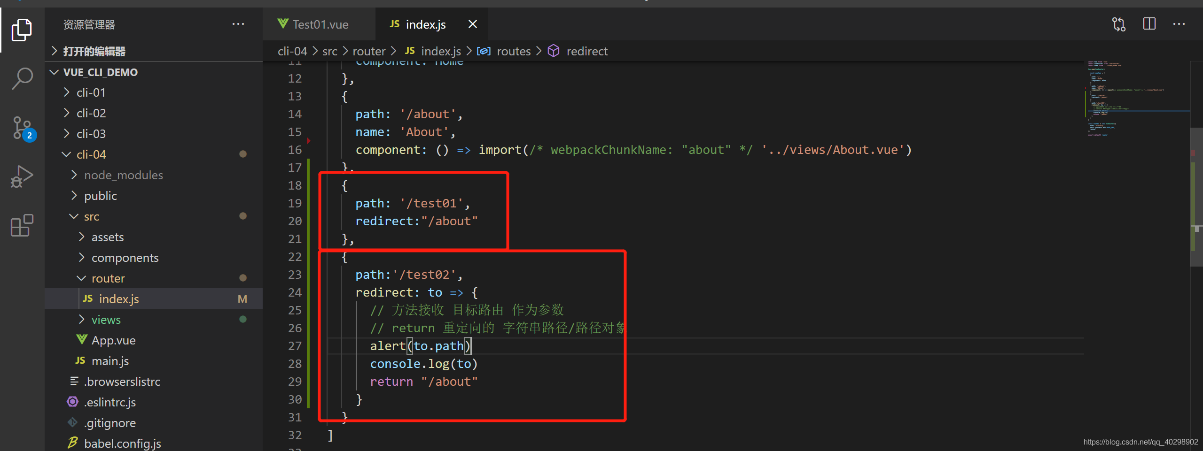Screen dimensions: 1203x451
Task: Open the Explorer view in activity bar
Action: (x=22, y=30)
